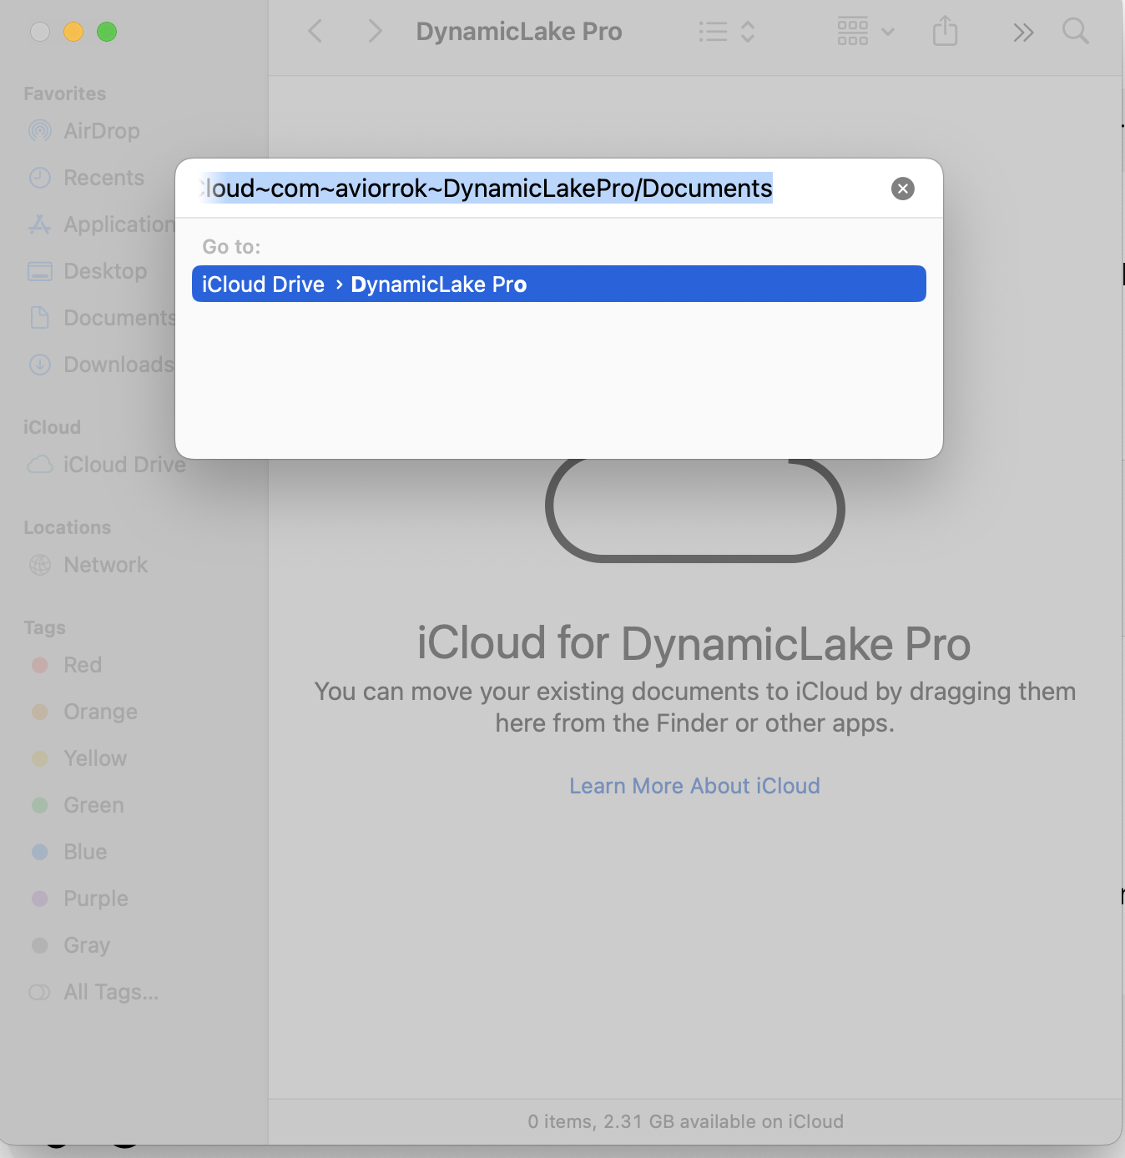Click the iCloud section header
The image size is (1125, 1158).
[x=52, y=427]
